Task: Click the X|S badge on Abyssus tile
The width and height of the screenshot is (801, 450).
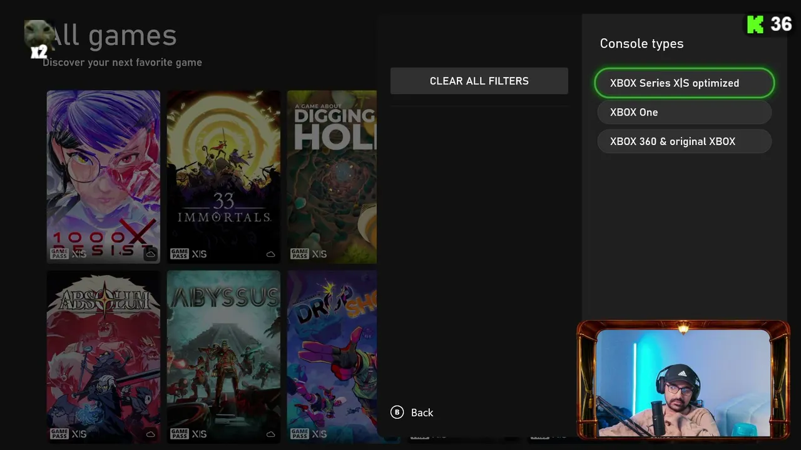Action: click(x=199, y=434)
